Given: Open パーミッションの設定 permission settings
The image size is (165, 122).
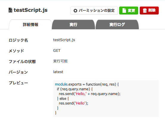Looking at the screenshot, I should tap(94, 10).
